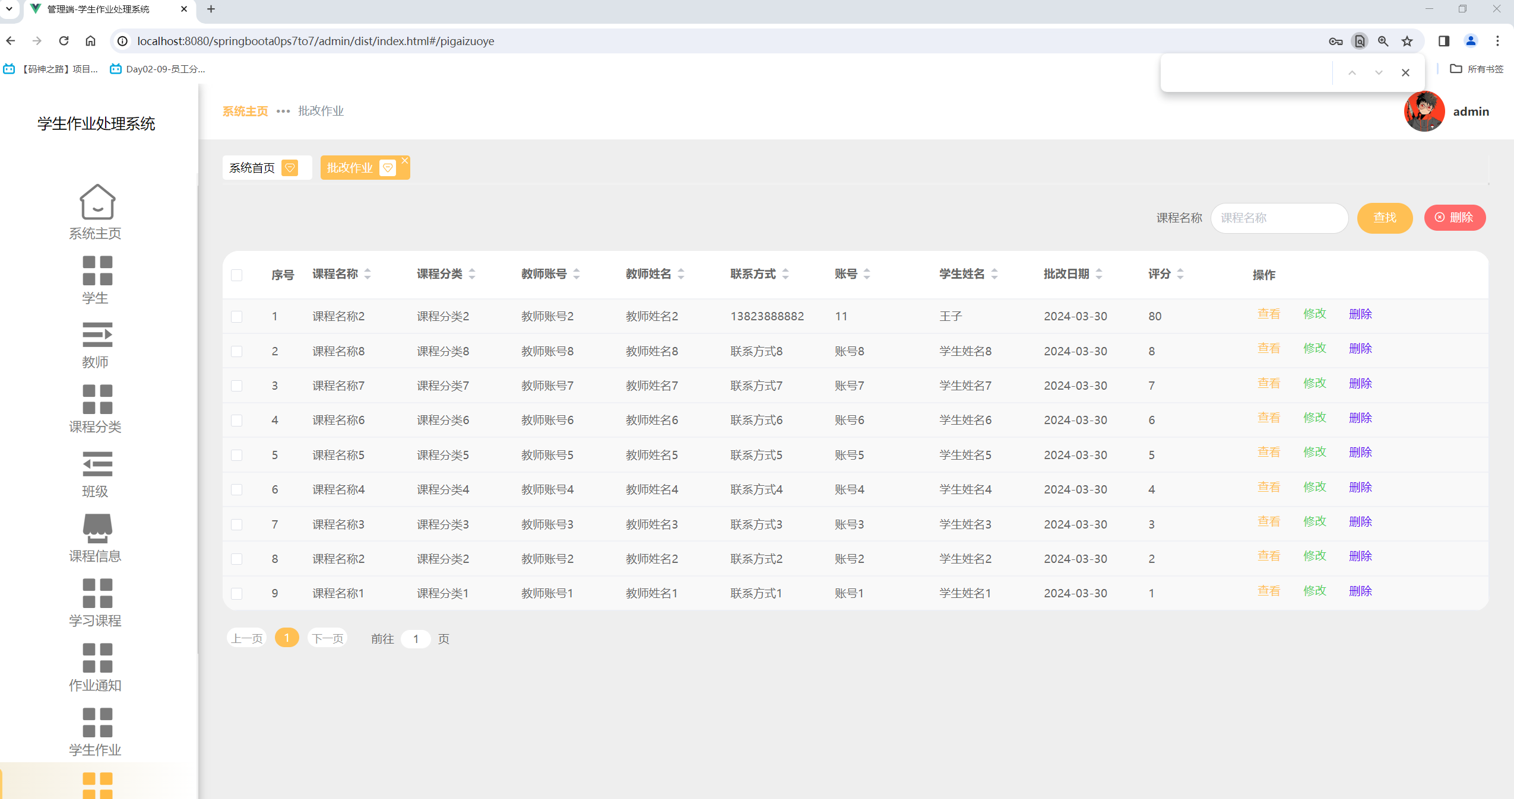The image size is (1514, 799).
Task: Check the row 1 课程名称2 checkbox
Action: click(x=237, y=317)
